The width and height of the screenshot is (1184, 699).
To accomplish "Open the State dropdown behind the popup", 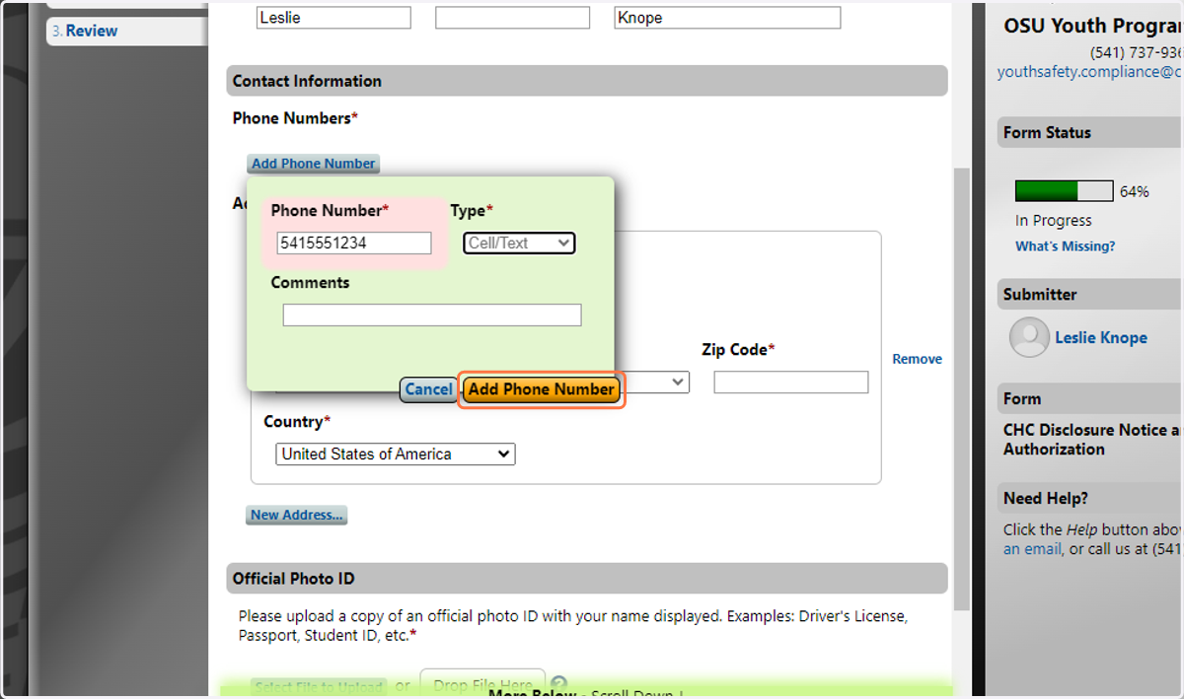I will coord(653,383).
